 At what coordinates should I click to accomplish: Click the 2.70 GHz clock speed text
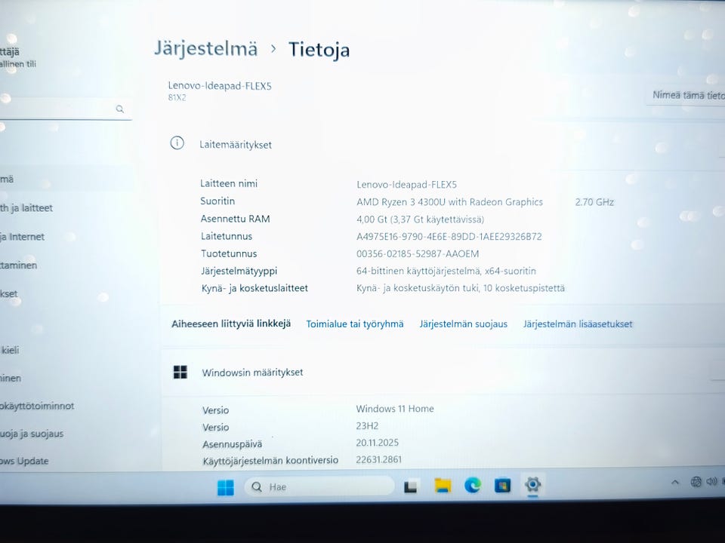tap(594, 202)
